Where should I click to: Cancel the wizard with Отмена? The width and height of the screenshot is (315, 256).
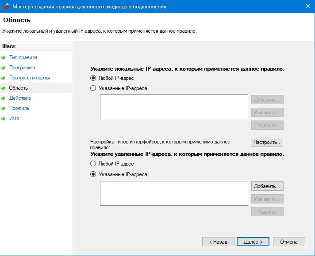pos(289,242)
